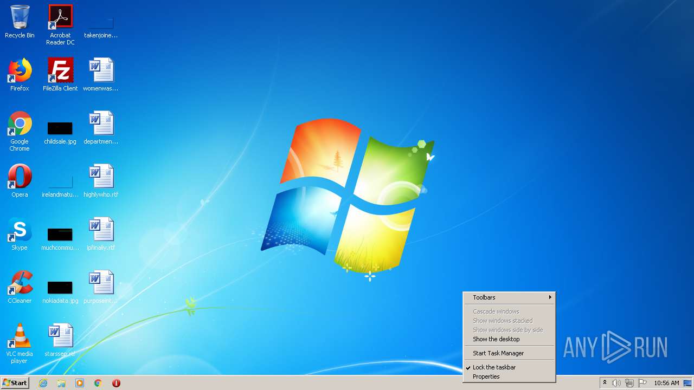Select the Firefox desktop shortcut
Viewport: 694px width, 390px height.
click(x=20, y=75)
